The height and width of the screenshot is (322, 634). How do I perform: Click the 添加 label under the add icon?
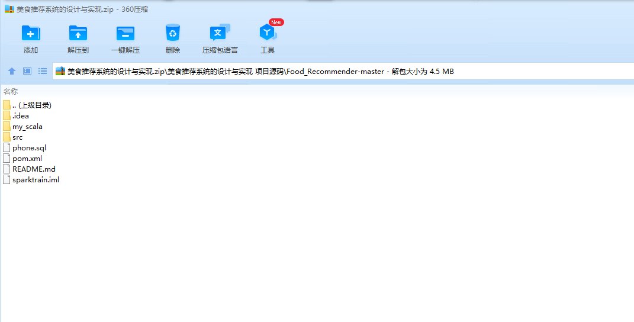[31, 50]
